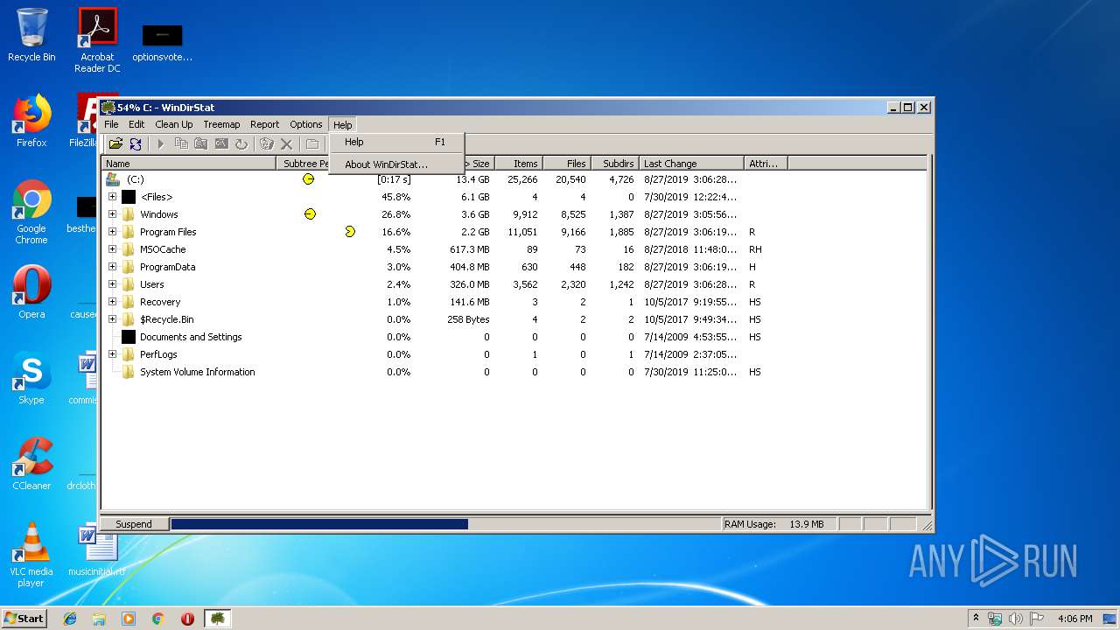The image size is (1120, 630).
Task: Open the Report menu
Action: point(264,124)
